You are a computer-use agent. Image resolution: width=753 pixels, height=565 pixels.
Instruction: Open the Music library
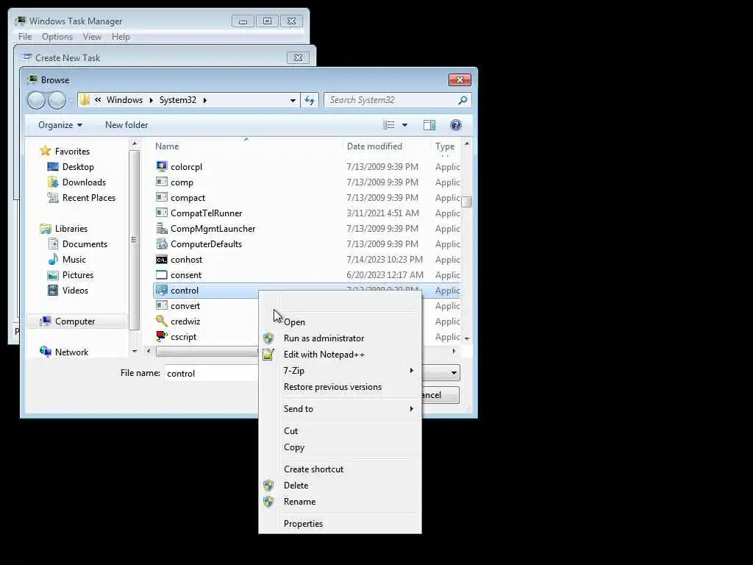tap(74, 260)
